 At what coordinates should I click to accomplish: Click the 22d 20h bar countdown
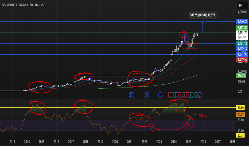click(x=242, y=37)
